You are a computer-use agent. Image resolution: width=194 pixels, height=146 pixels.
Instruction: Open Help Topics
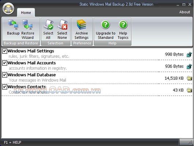(123, 29)
